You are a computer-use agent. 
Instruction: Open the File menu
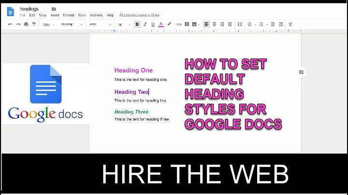point(22,15)
